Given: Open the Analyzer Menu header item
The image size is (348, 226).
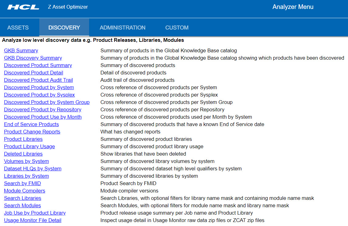Looking at the screenshot, I should [293, 7].
